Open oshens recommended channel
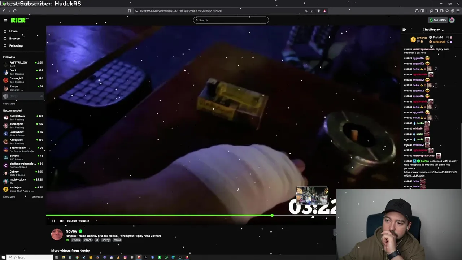This screenshot has height=260, width=462. coord(23,157)
